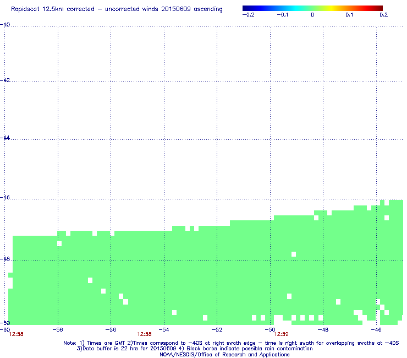Click the longitude axis label "-54"

point(164,330)
